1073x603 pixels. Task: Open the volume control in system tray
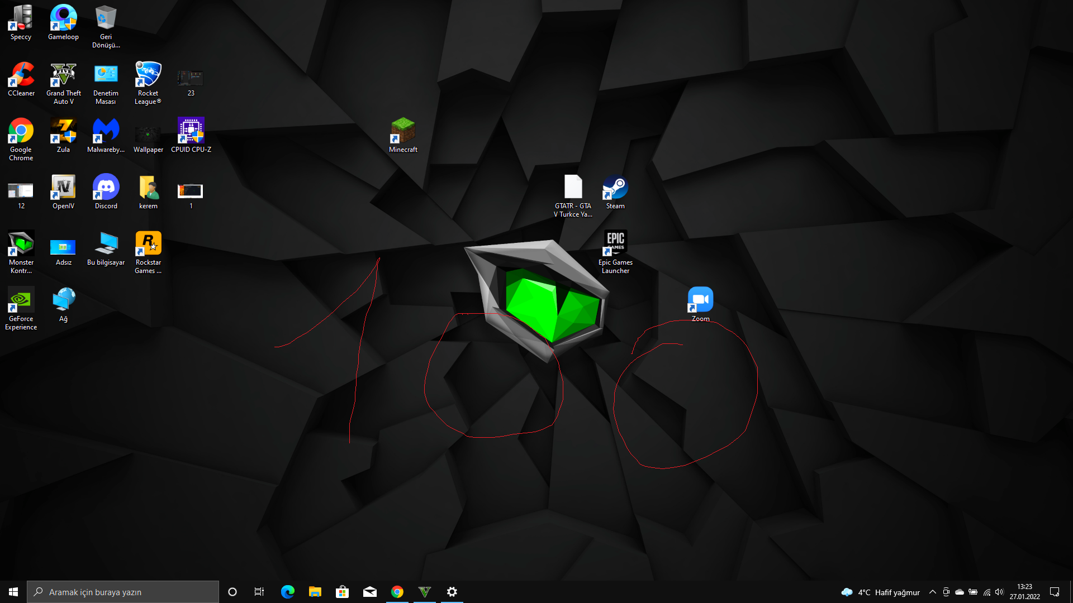pos(999,592)
